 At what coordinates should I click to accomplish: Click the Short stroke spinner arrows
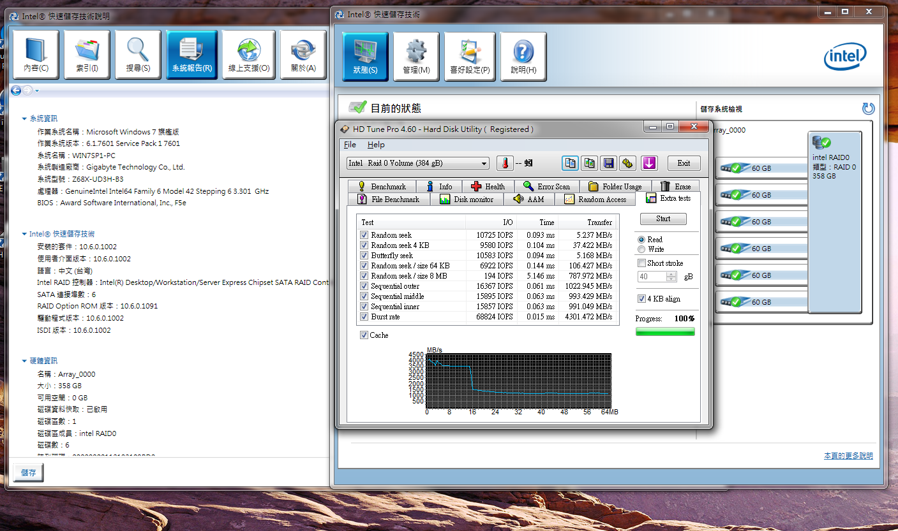point(671,277)
